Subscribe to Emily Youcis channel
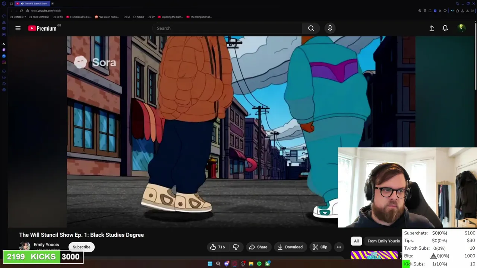Image resolution: width=477 pixels, height=268 pixels. (x=82, y=247)
